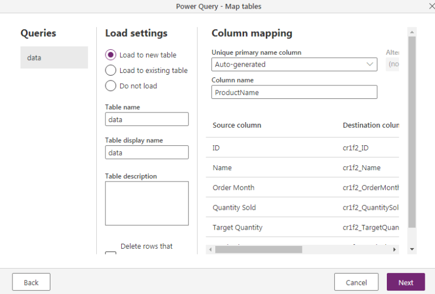The height and width of the screenshot is (294, 435).
Task: Choose Load to existing table option
Action: click(111, 71)
